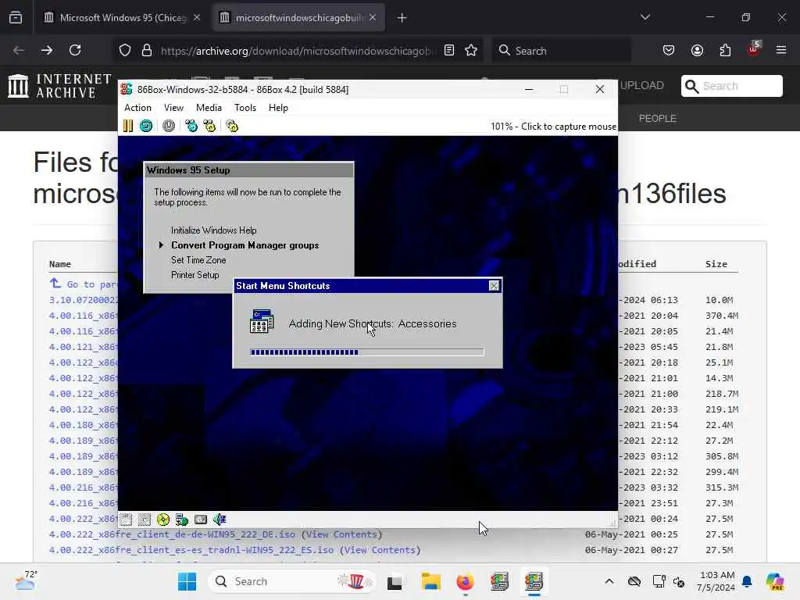The width and height of the screenshot is (800, 600).
Task: Click the Windows taskbar Search box
Action: pos(292,581)
